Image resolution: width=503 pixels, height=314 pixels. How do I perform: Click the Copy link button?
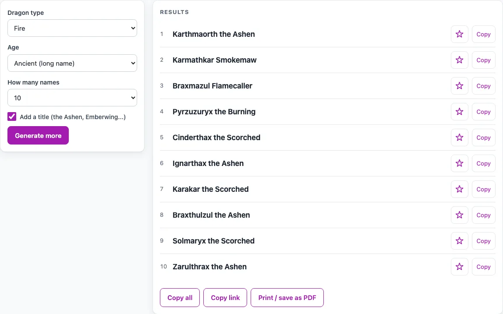(x=225, y=298)
